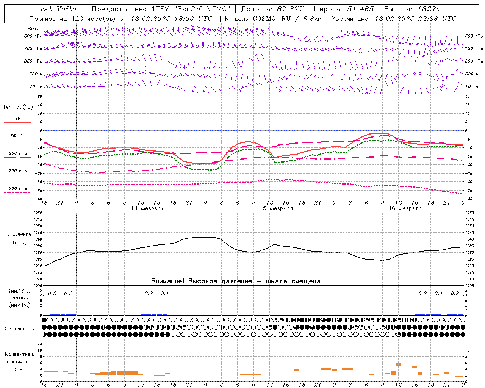The width and height of the screenshot is (485, 388).
Task: Click the 14 февраля date label
Action: click(x=147, y=208)
